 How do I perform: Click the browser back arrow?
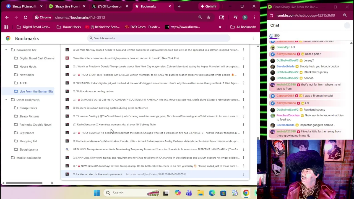(7, 17)
